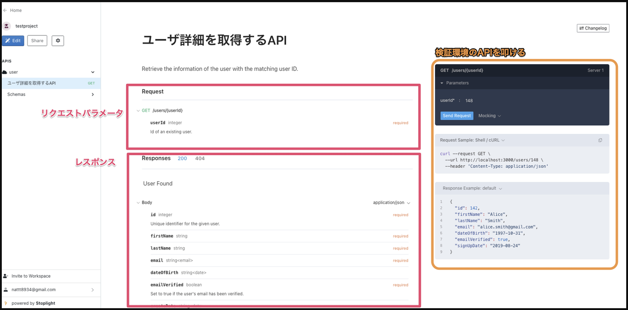Click the User Found response description
Viewport: 628px width, 310px height.
point(158,184)
